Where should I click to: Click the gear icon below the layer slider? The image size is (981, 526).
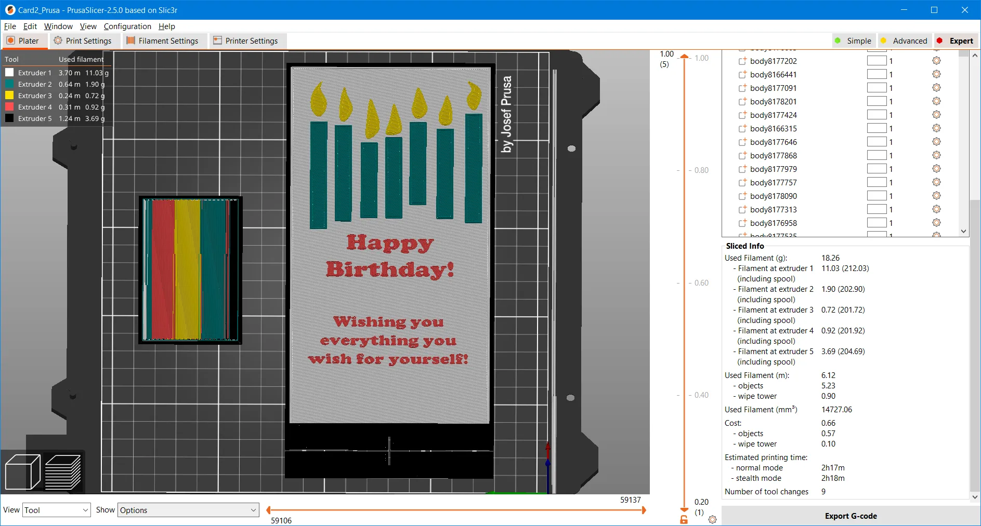click(712, 519)
